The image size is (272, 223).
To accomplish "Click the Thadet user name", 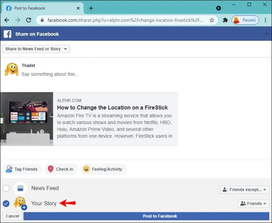I will click(28, 65).
